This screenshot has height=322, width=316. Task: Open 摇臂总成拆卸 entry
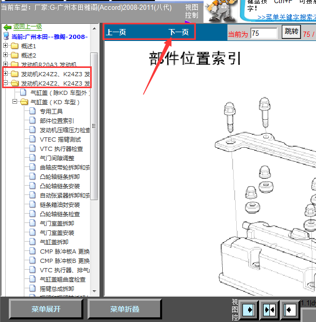coord(57,289)
